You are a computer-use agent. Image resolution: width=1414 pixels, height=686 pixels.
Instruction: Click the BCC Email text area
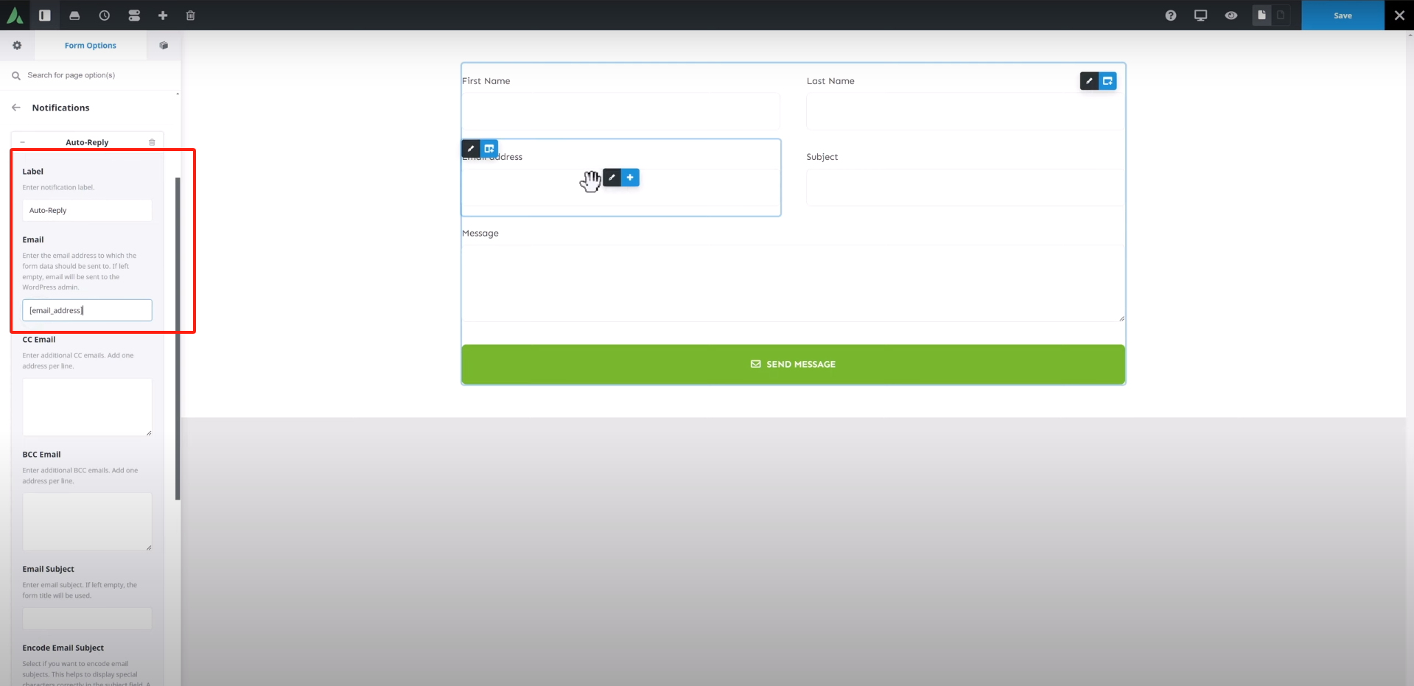click(87, 522)
